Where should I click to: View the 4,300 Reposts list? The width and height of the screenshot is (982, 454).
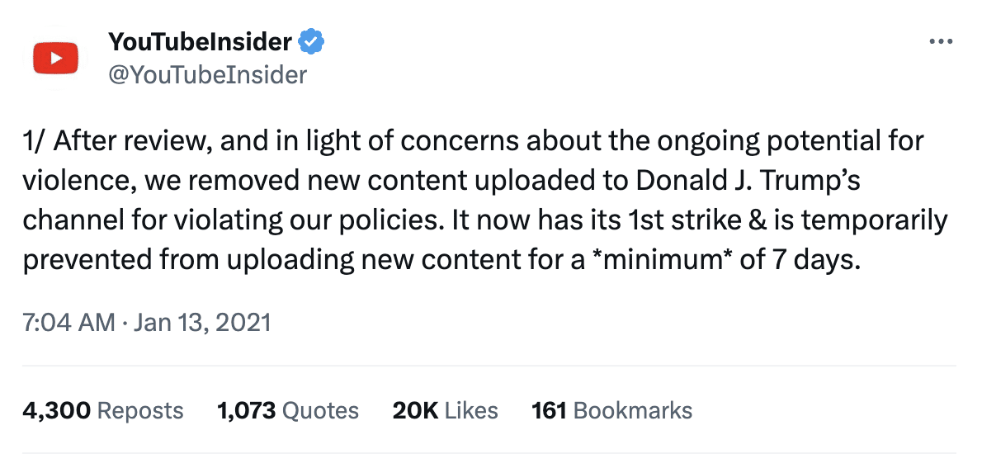click(102, 410)
